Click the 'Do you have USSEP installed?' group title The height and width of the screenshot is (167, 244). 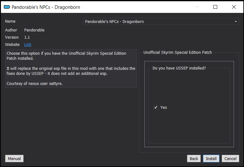179,68
